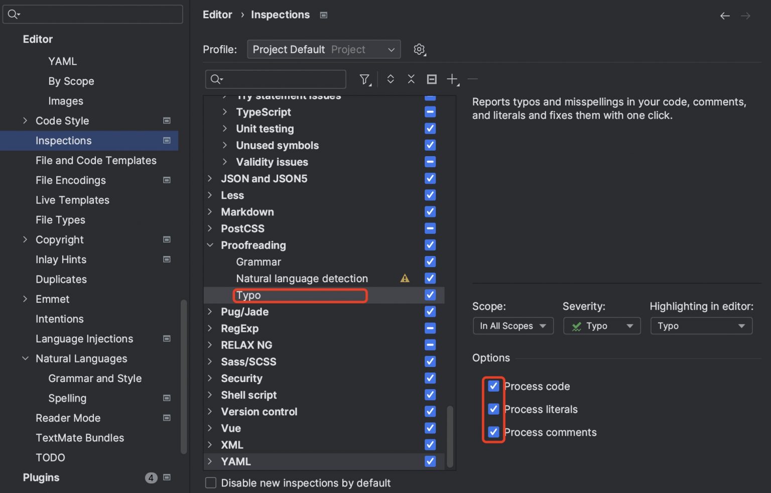The height and width of the screenshot is (493, 771).
Task: Open Grammar and Style settings
Action: 95,379
